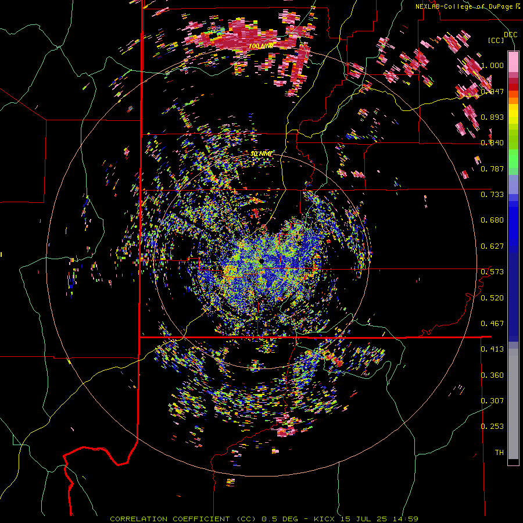Click the DCC product label above the color bar
Screen dimensions: 523x523
tap(510, 34)
